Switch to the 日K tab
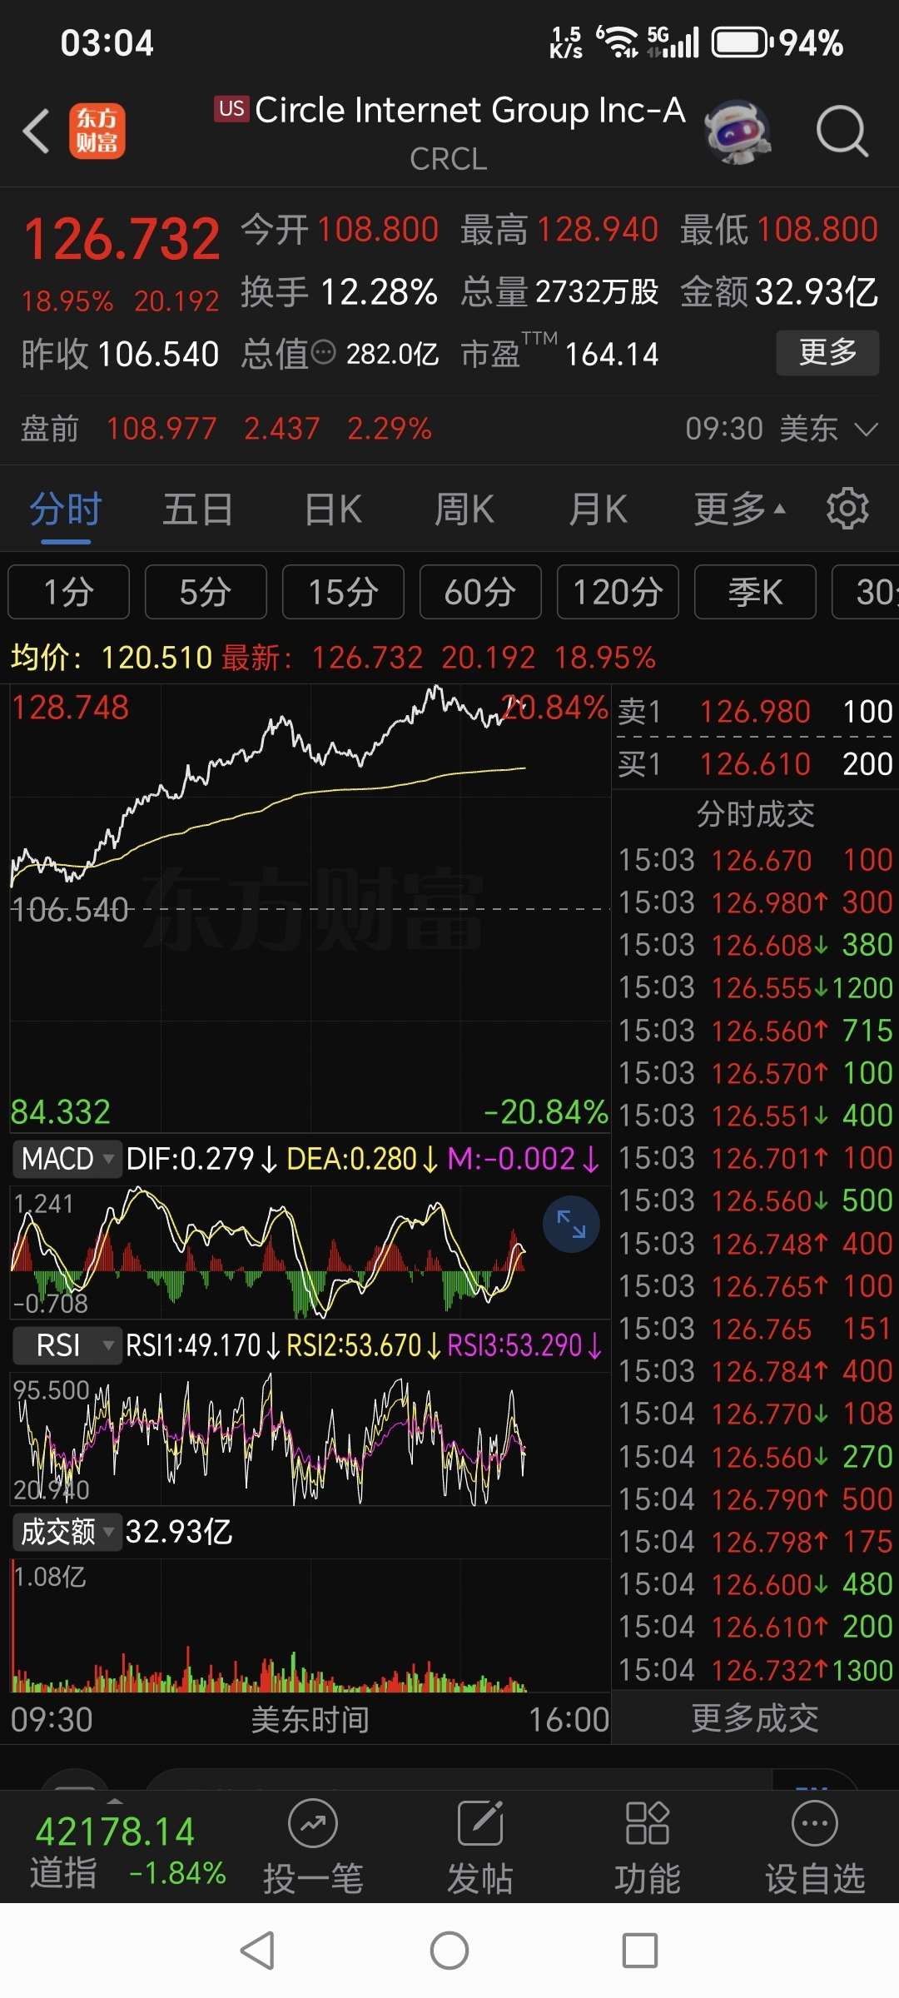 point(332,509)
